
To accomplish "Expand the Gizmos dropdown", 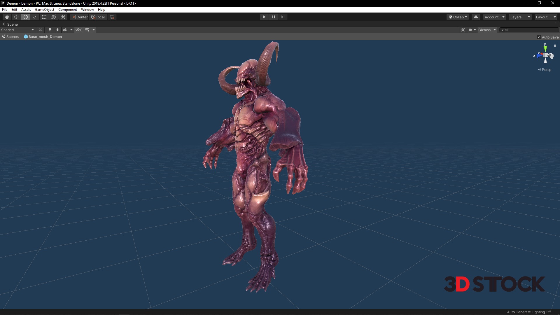I will coord(494,30).
